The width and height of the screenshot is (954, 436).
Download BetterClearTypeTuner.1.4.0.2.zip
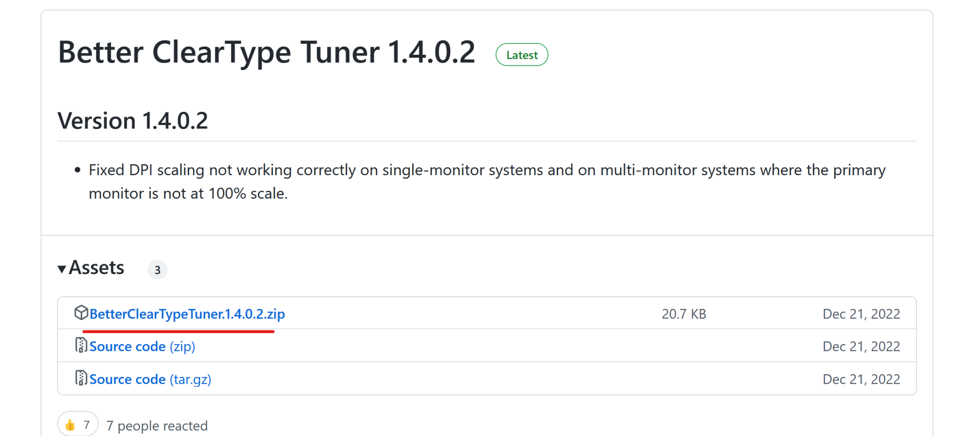[x=187, y=314]
